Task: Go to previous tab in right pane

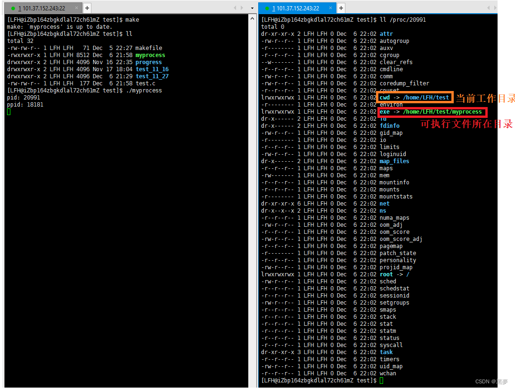Action: coord(489,8)
